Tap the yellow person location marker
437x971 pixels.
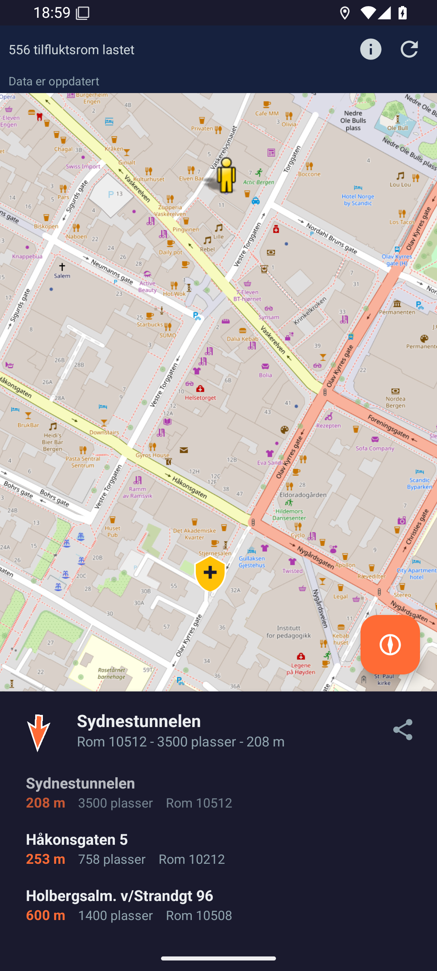(226, 175)
